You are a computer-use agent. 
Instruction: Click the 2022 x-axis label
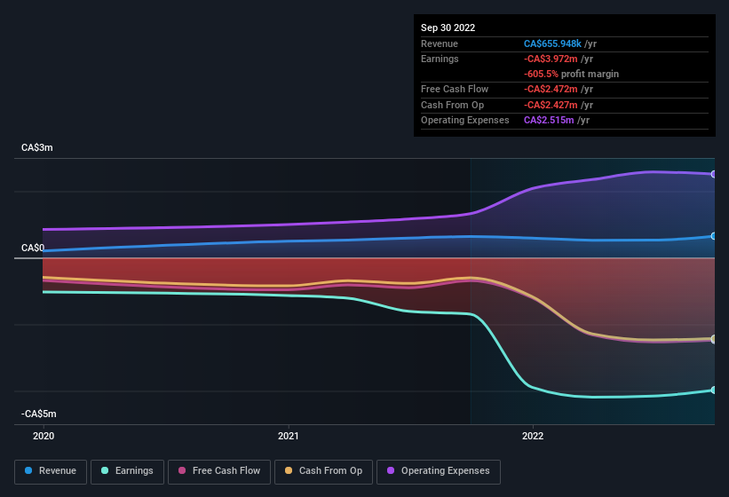pos(533,436)
